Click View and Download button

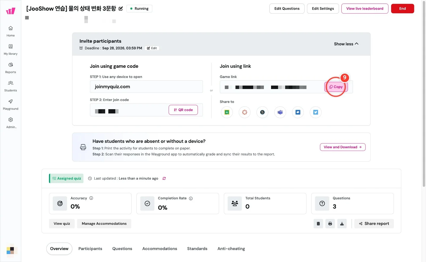(343, 147)
